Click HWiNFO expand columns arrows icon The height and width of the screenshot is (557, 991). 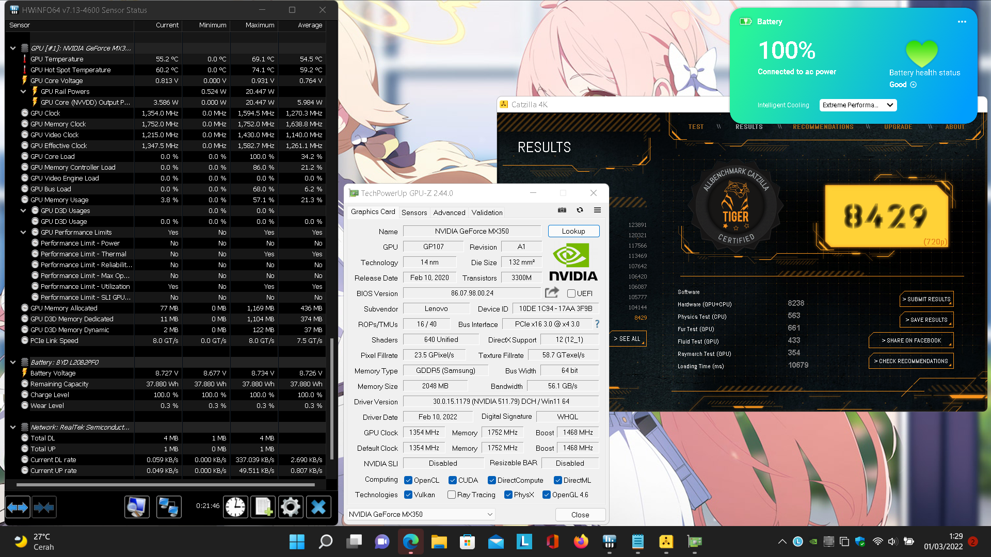click(x=18, y=507)
